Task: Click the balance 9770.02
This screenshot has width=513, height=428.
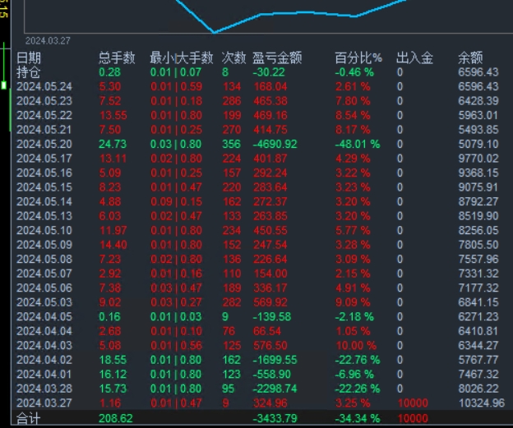Action: [478, 159]
